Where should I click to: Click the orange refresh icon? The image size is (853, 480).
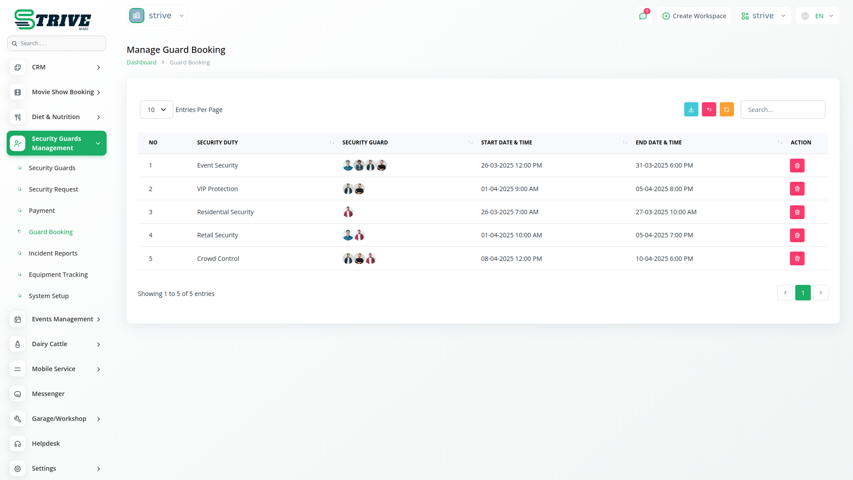726,109
